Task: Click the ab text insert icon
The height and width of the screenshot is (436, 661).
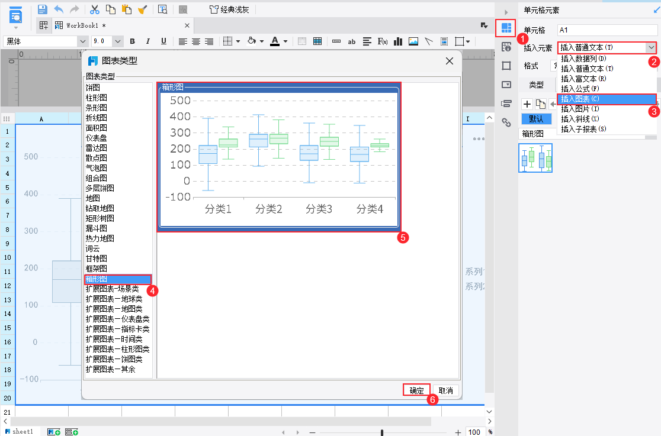Action: point(352,41)
